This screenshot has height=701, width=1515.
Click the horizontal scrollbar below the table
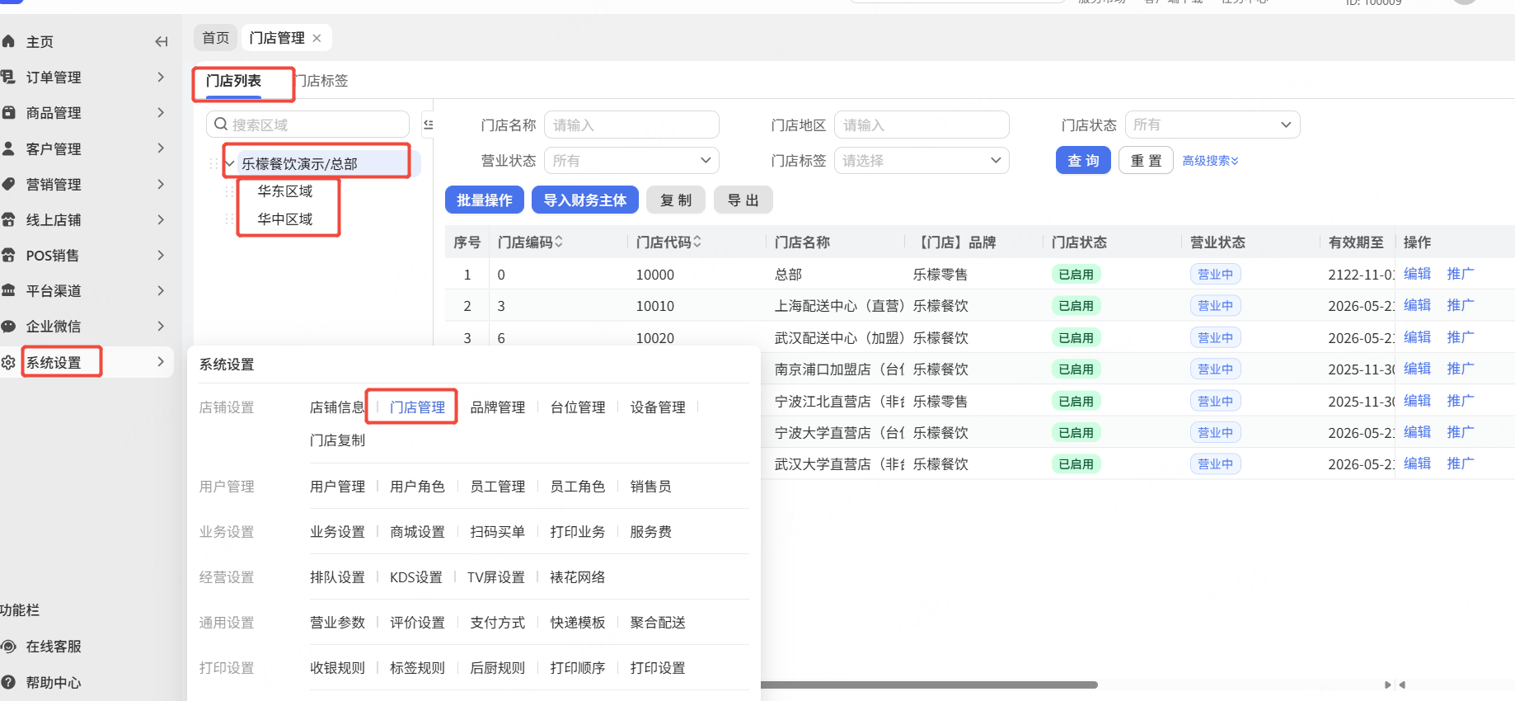[x=930, y=685]
